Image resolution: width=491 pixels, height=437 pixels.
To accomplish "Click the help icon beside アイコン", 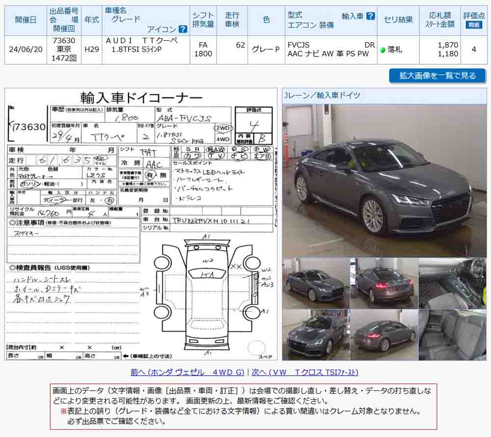I will 183,29.
